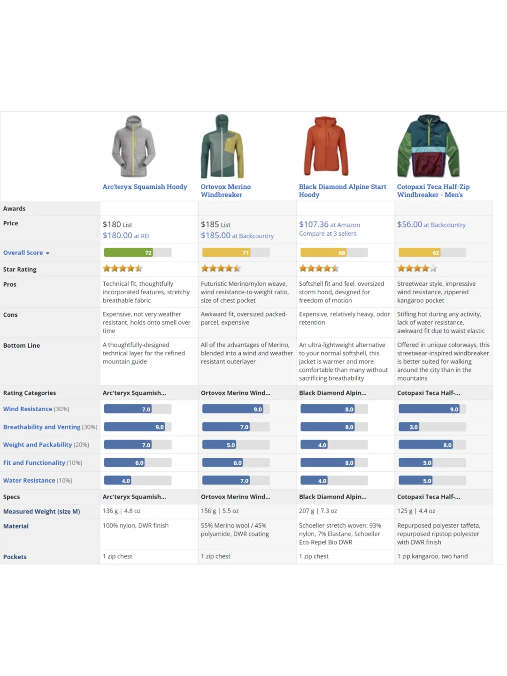Click the "Specs" section header
Viewport: 507px width, 676px height.
coord(11,497)
